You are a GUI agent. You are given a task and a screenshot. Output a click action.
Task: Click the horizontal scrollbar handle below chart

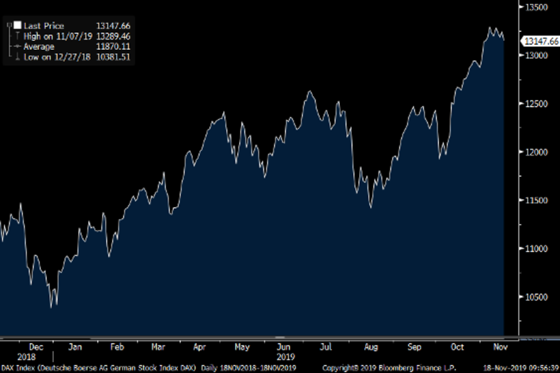pyautogui.click(x=280, y=337)
